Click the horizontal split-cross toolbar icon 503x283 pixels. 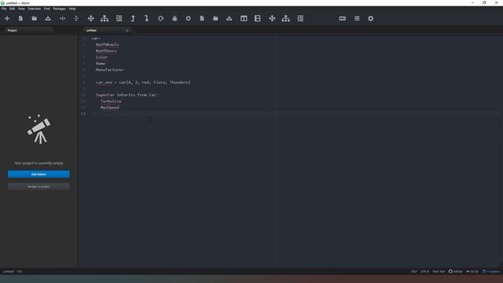point(63,19)
